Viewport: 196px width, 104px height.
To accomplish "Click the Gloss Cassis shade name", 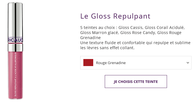I will [x=130, y=28].
